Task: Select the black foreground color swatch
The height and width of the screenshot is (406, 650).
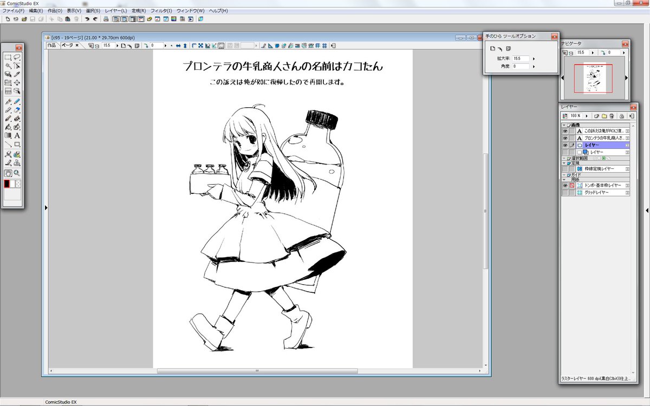Action: pos(6,184)
